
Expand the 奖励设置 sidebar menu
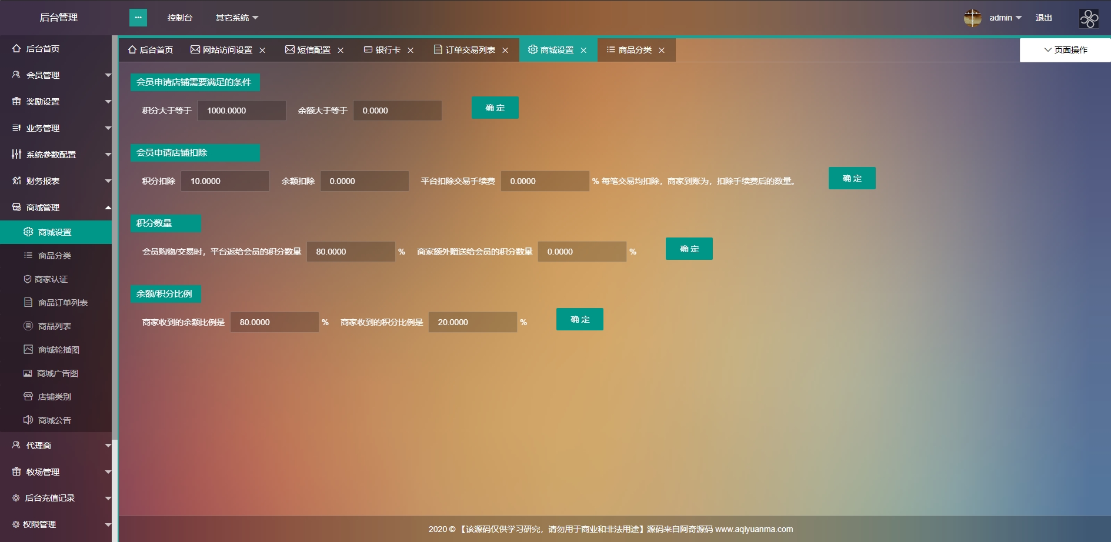coord(56,102)
